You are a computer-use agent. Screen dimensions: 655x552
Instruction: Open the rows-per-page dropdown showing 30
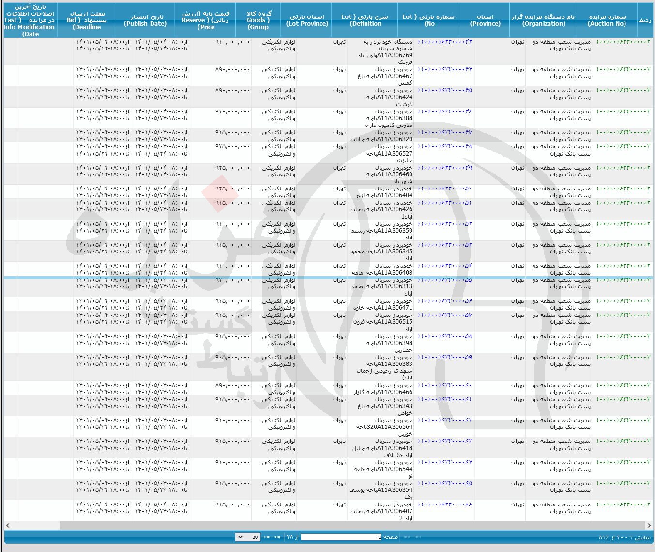pos(248,537)
